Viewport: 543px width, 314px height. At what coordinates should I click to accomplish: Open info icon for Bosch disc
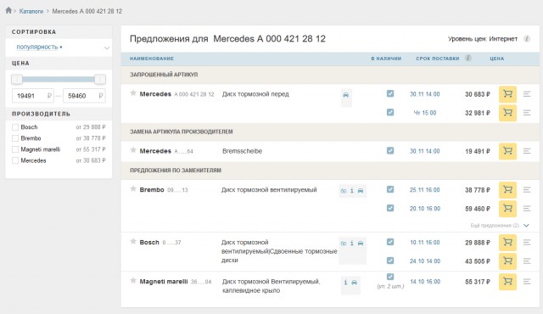tap(352, 244)
